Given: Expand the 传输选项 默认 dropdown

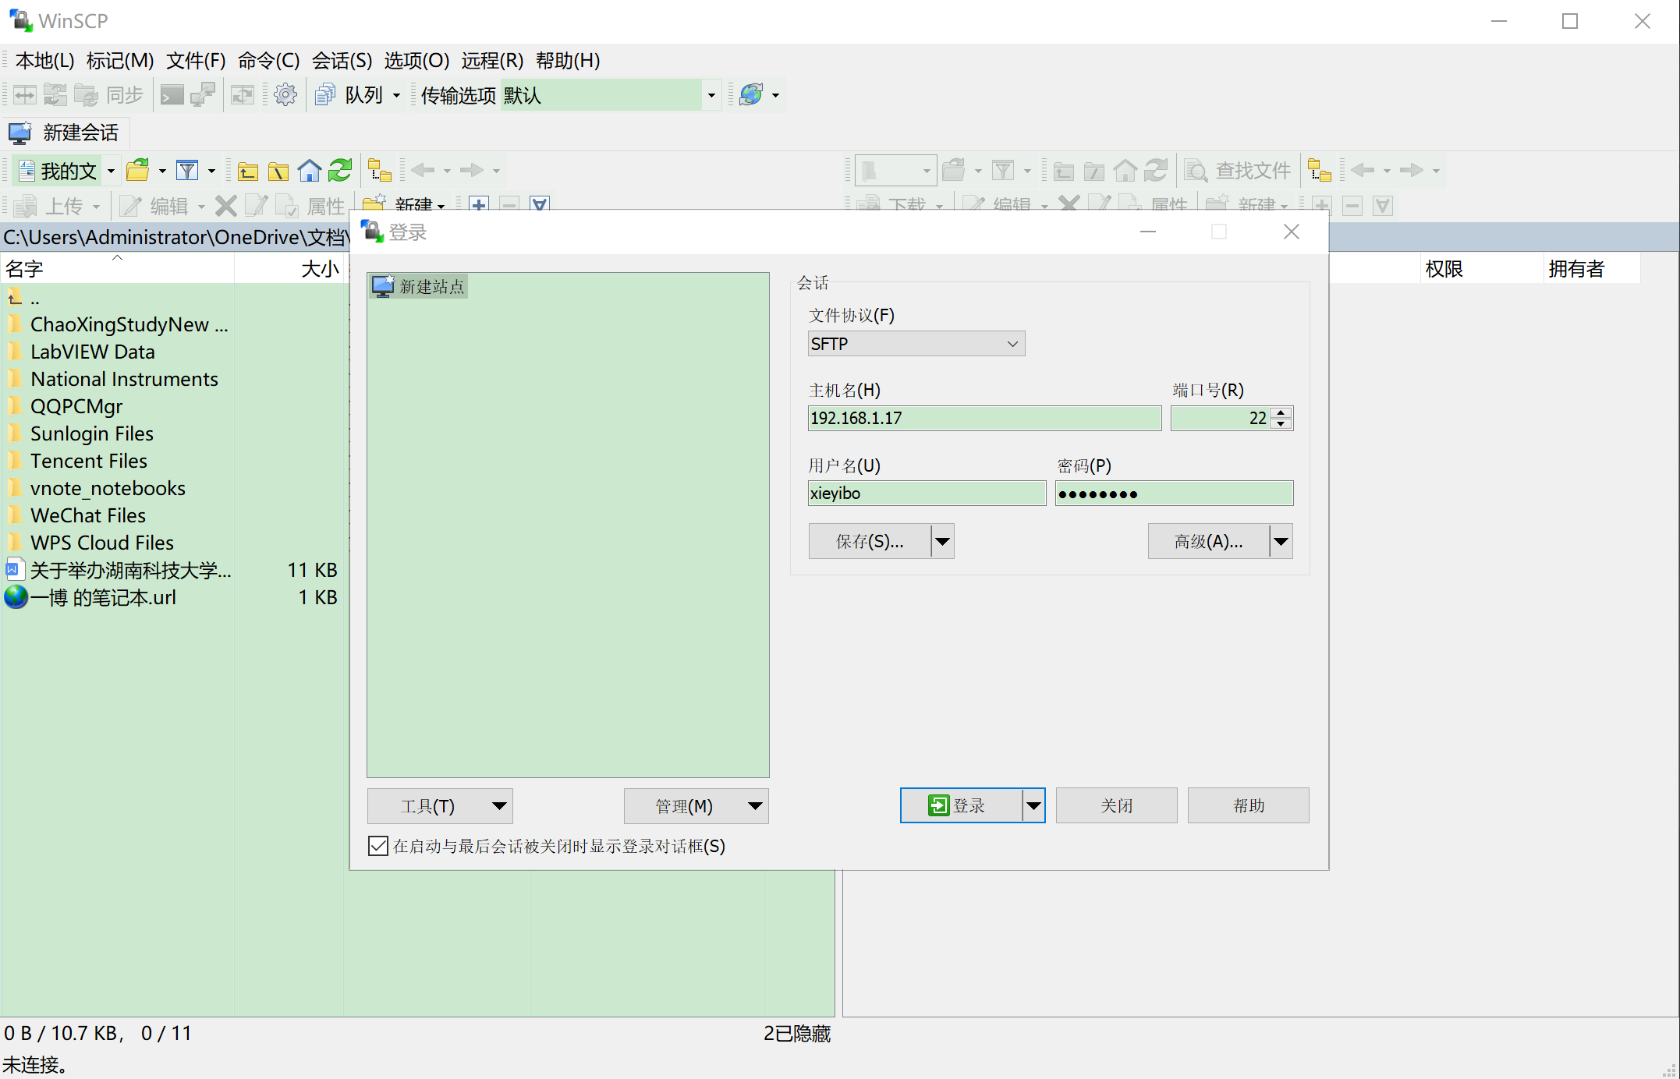Looking at the screenshot, I should [711, 95].
